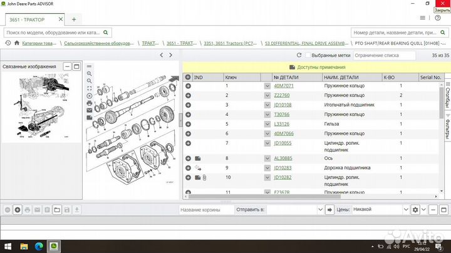The image size is (451, 253).
Task: Open breadcrumb 53 DIFFERENTIAL, FINAL DRIVE ASSEMB...
Action: click(x=306, y=43)
